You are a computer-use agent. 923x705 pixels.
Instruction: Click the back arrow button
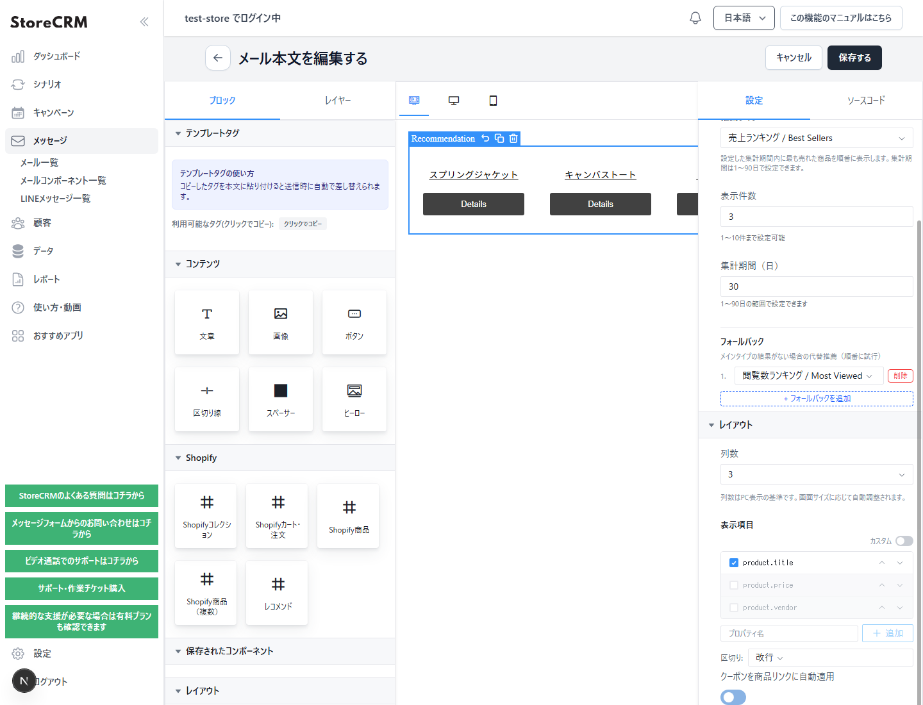point(218,58)
